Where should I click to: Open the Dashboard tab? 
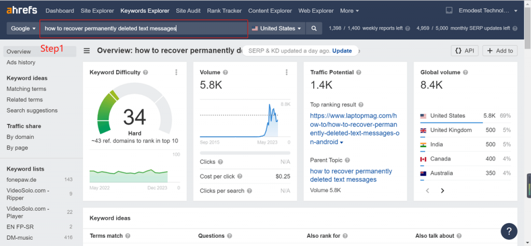[x=60, y=11]
